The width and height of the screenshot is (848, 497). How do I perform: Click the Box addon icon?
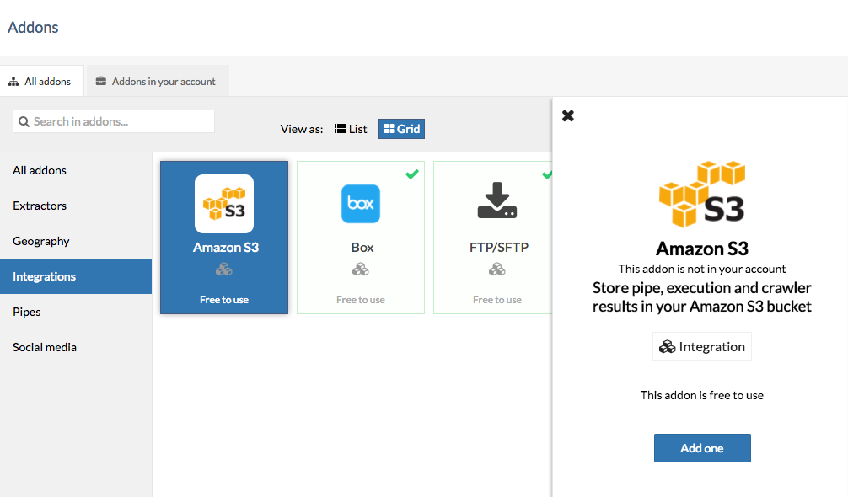[361, 203]
